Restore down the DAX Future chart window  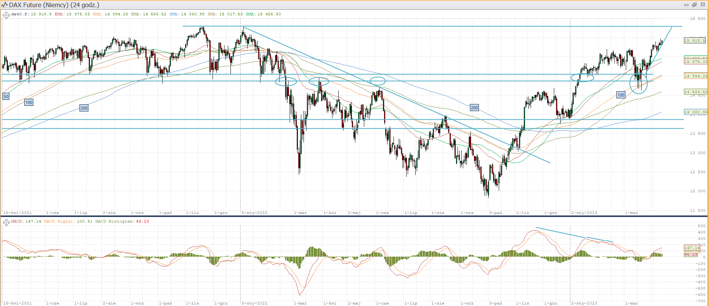tap(694, 5)
